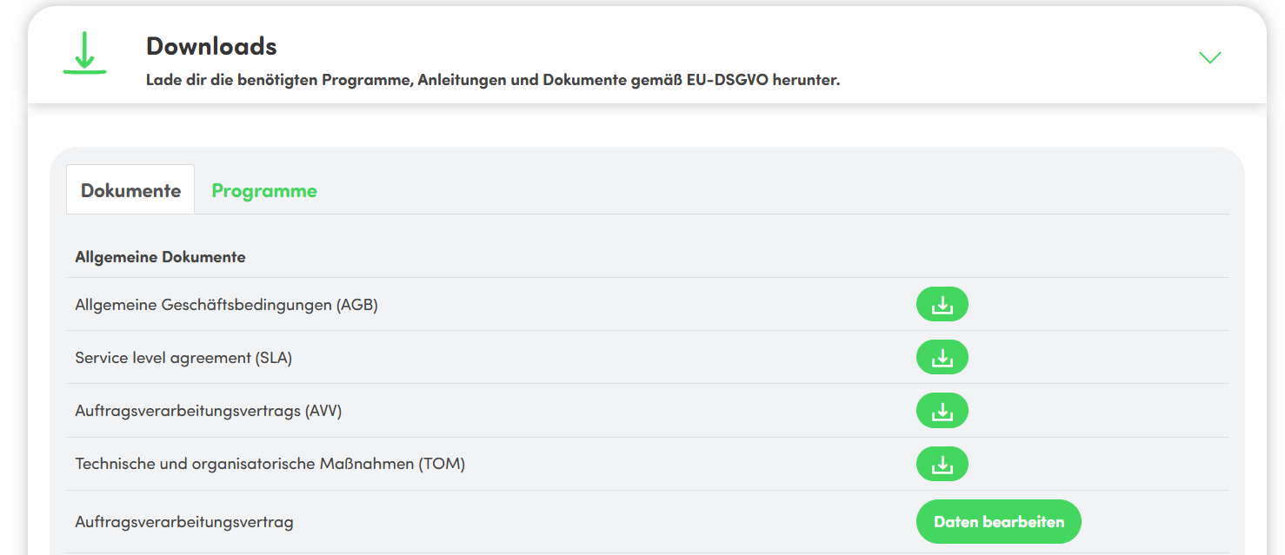Click the Allgemeine Dokumente section heading

[160, 257]
